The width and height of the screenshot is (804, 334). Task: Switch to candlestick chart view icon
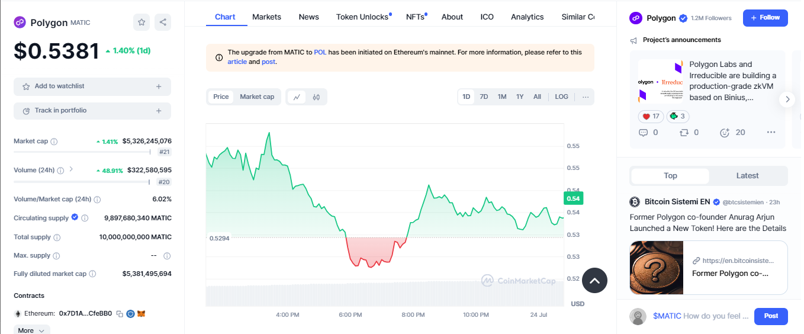coord(316,97)
